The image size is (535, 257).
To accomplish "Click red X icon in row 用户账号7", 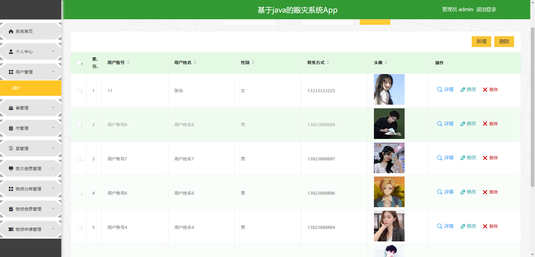I will (x=485, y=158).
